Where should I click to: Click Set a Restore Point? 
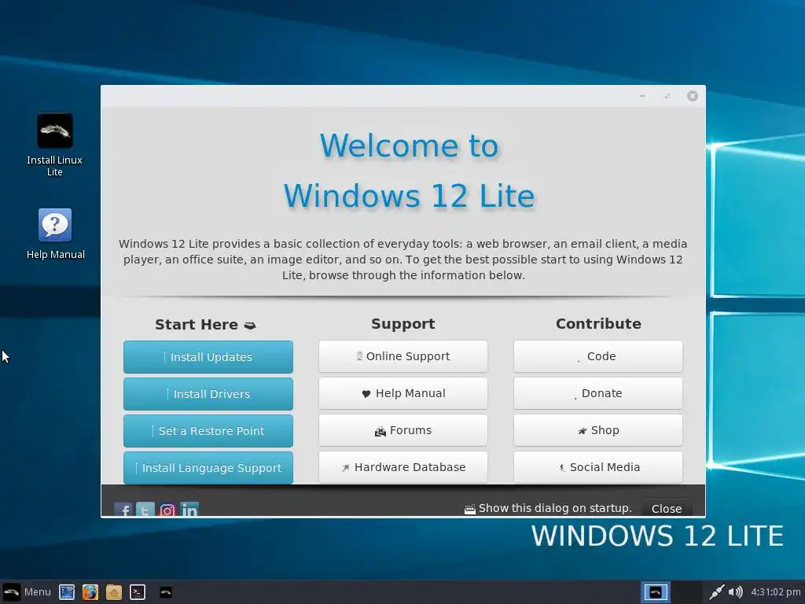(208, 431)
